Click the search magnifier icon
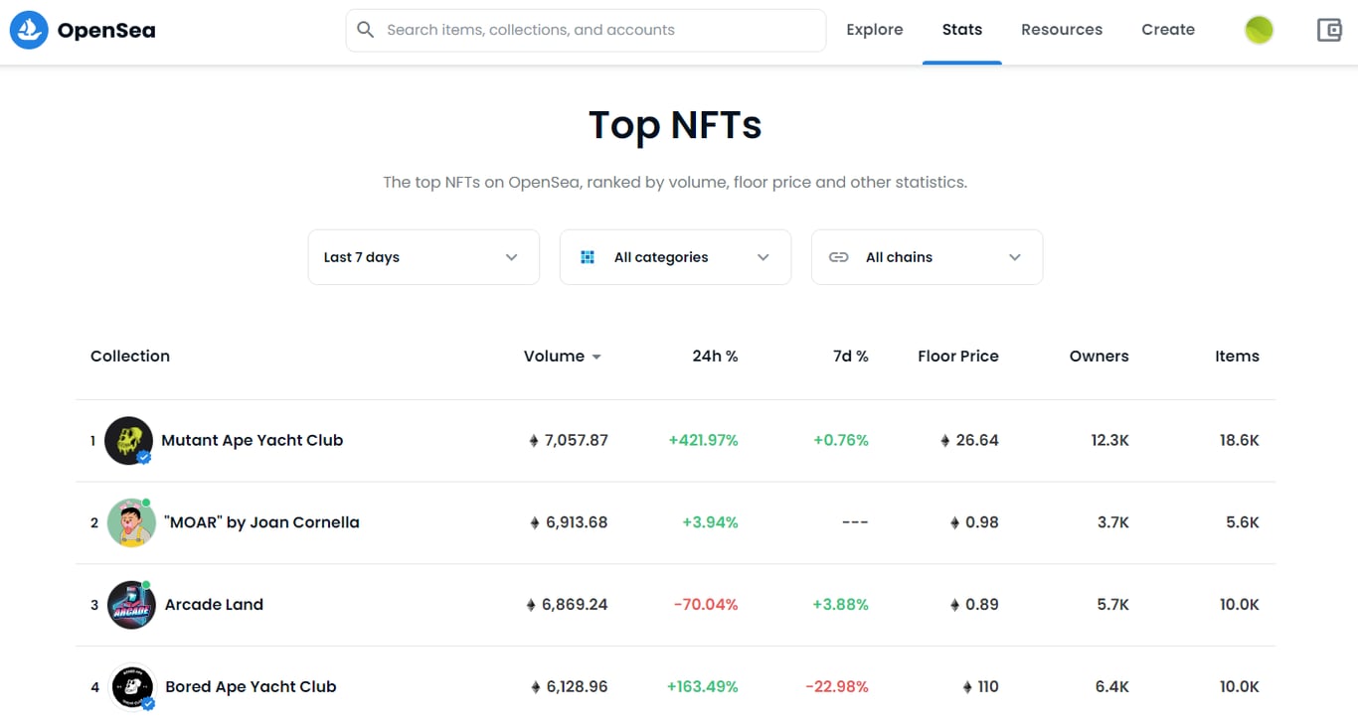 pyautogui.click(x=366, y=30)
